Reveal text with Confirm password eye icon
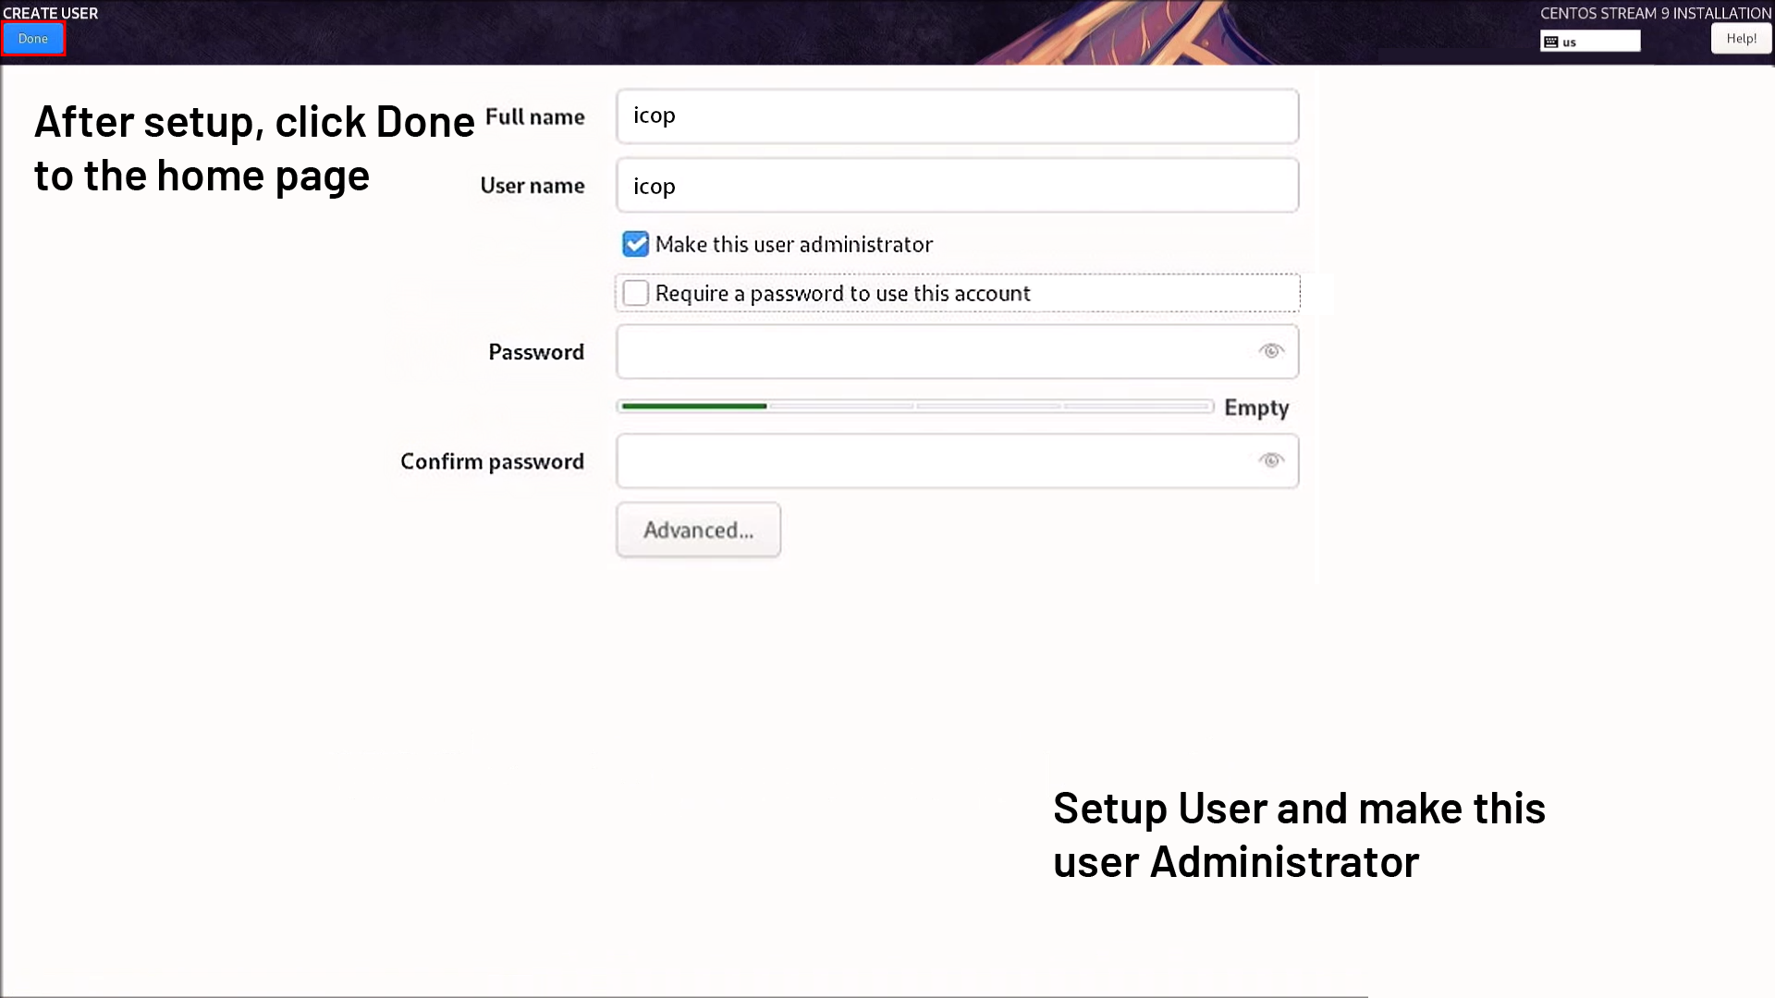The image size is (1775, 998). [x=1271, y=461]
